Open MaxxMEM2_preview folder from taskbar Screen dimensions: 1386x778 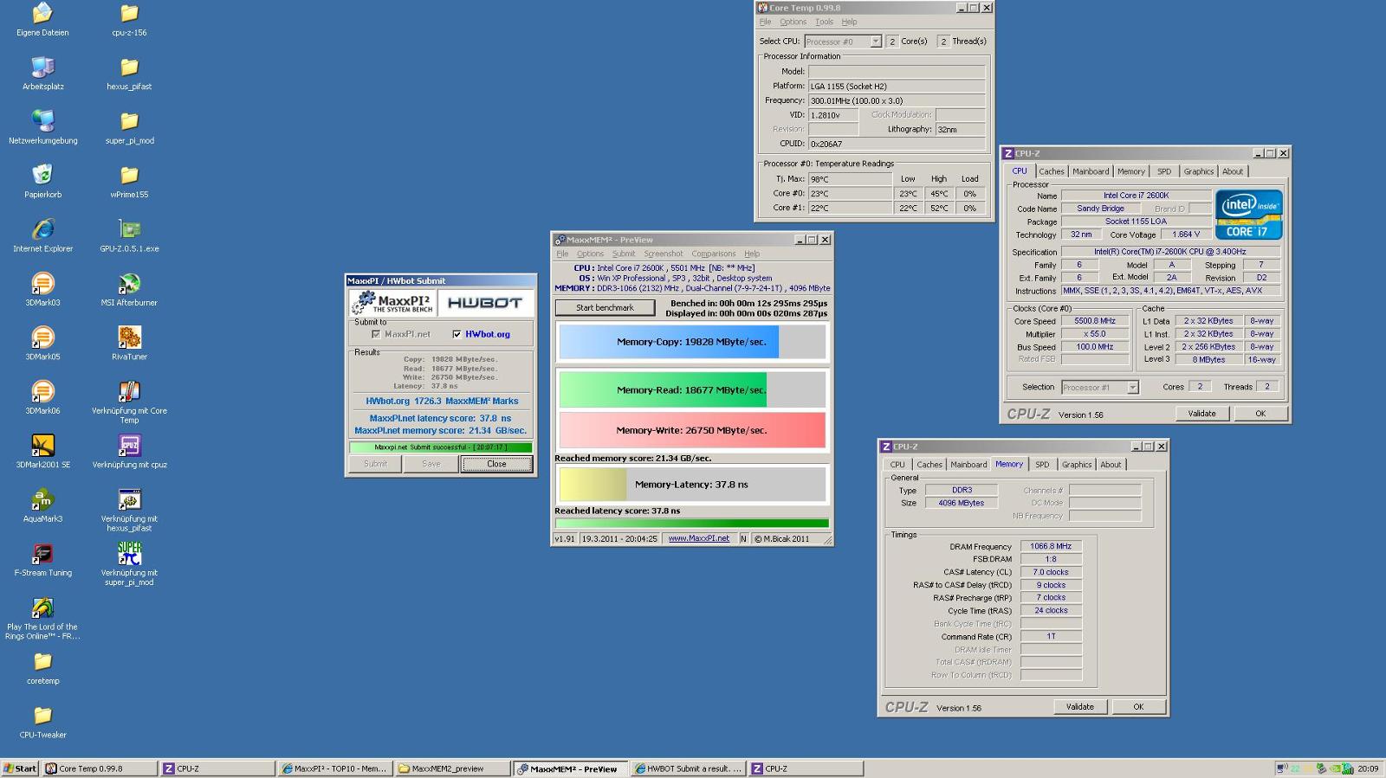pos(453,768)
